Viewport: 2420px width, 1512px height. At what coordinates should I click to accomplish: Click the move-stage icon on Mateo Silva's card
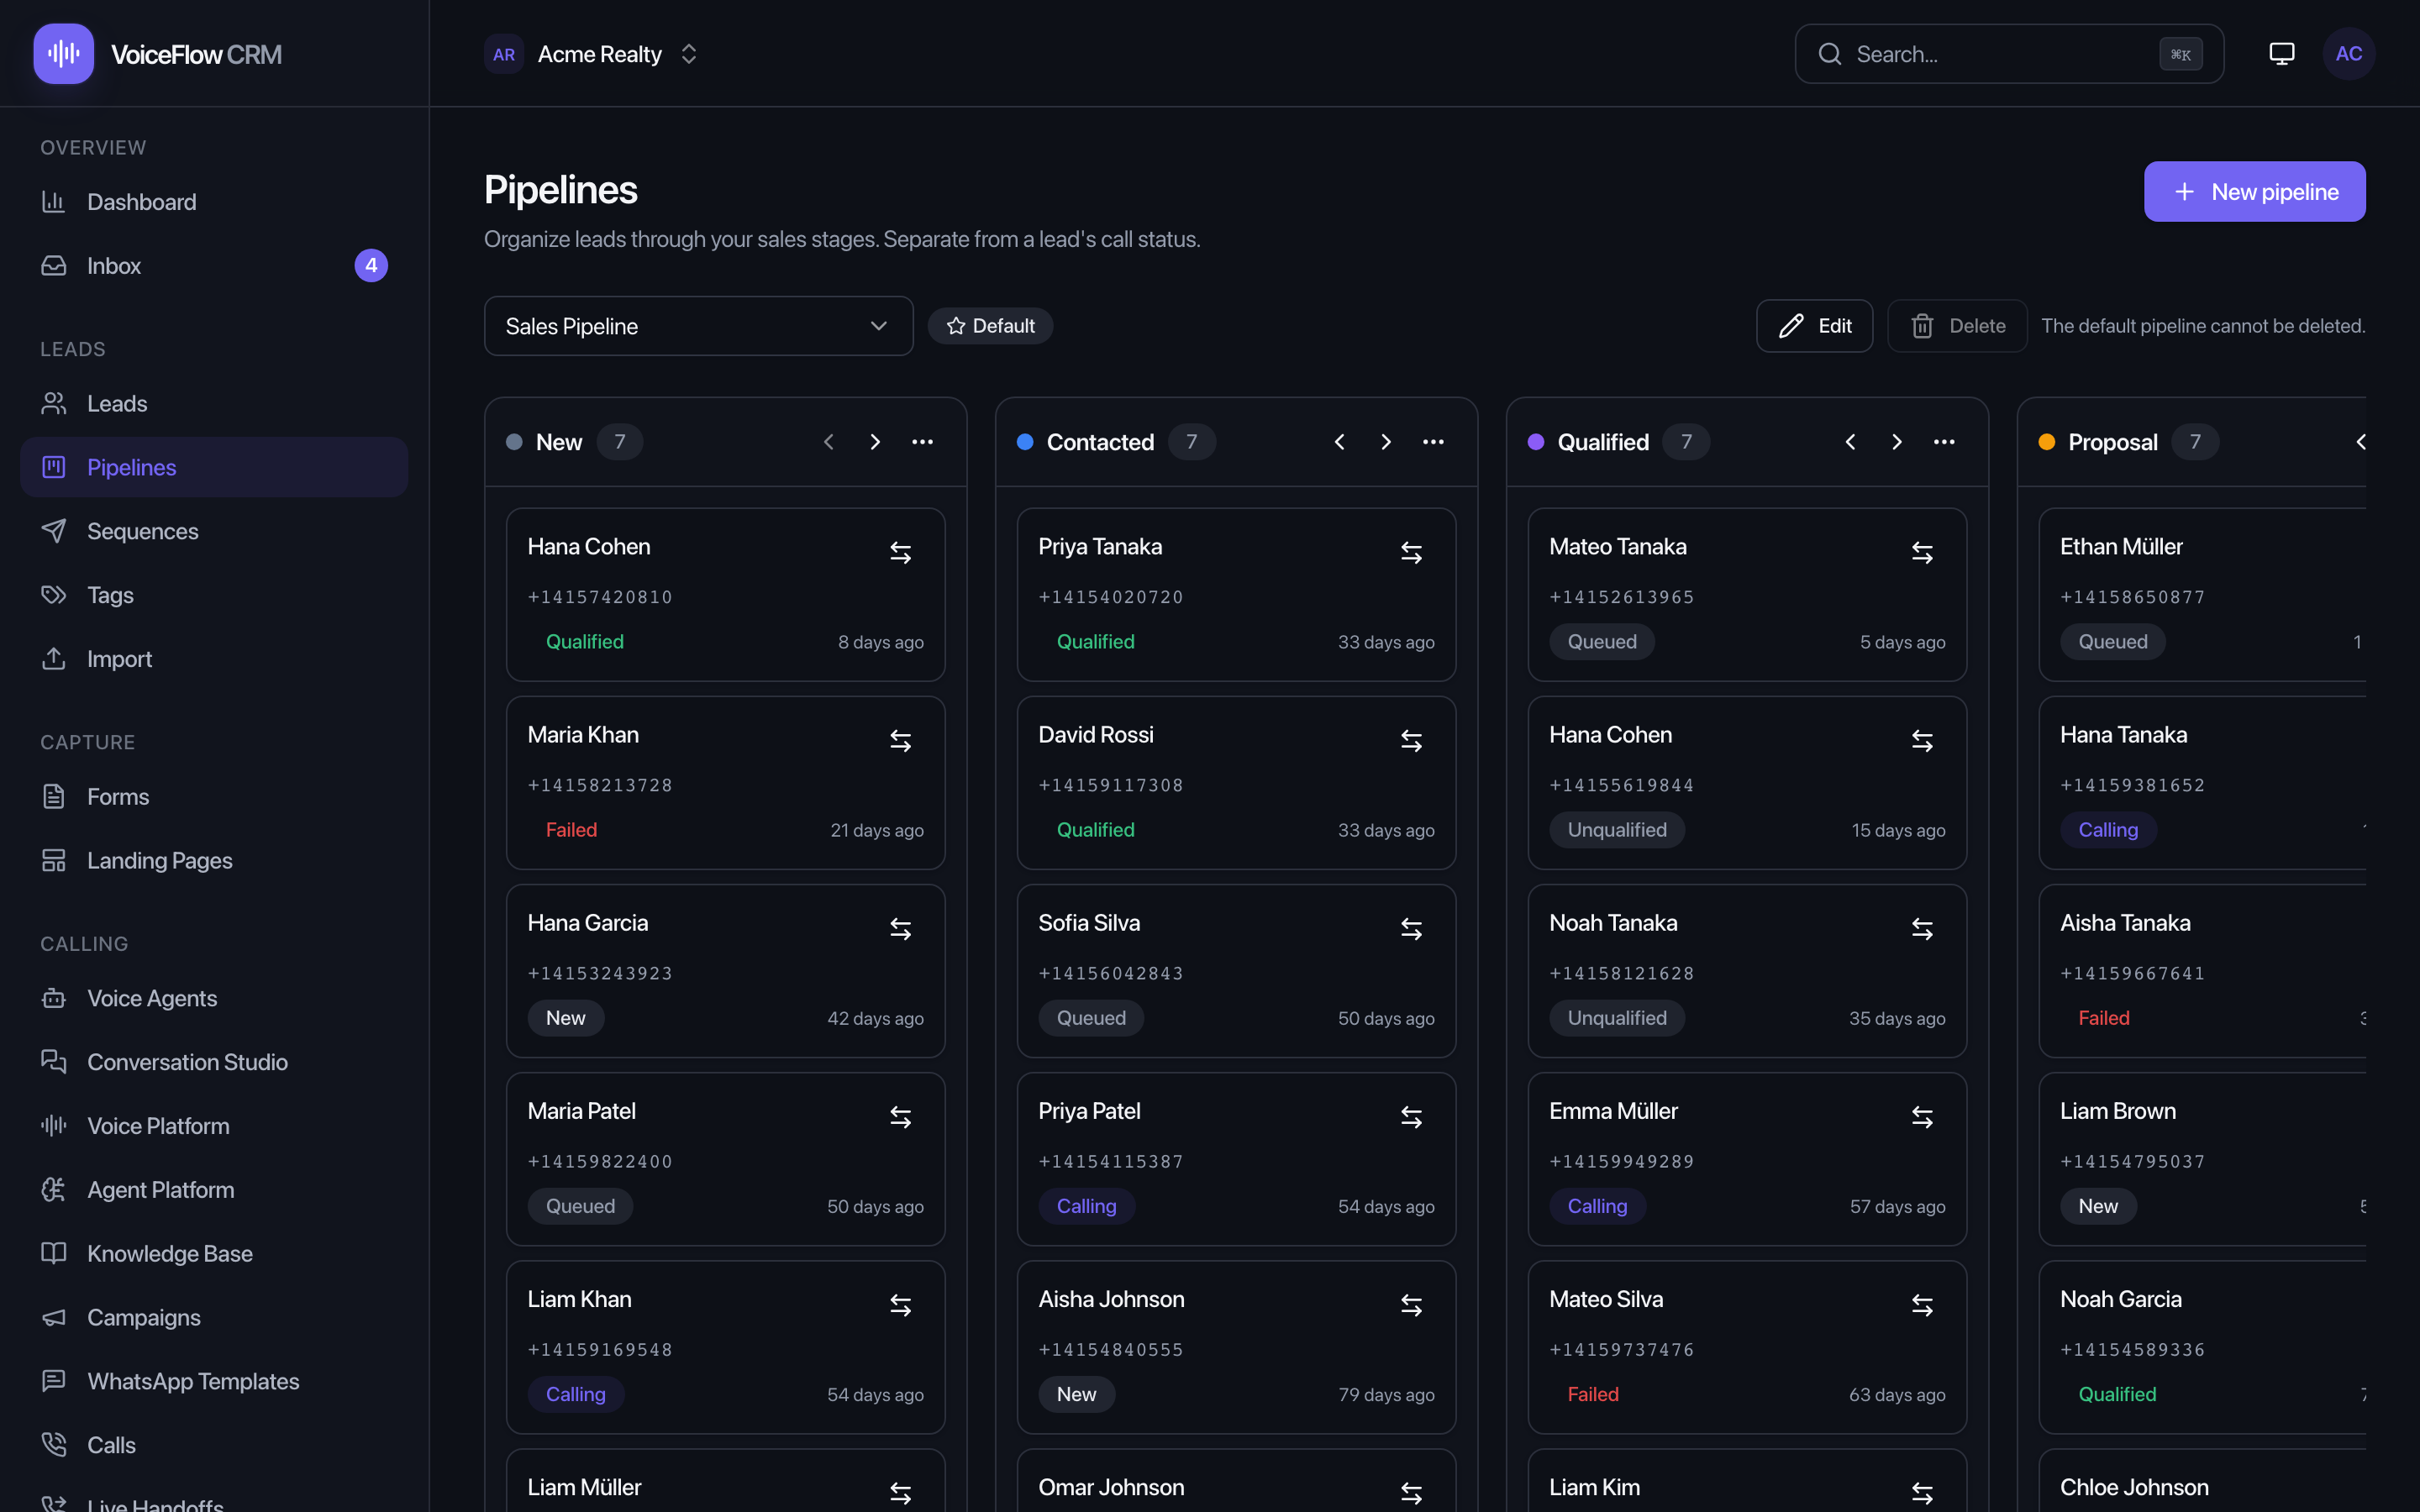pos(1922,1304)
